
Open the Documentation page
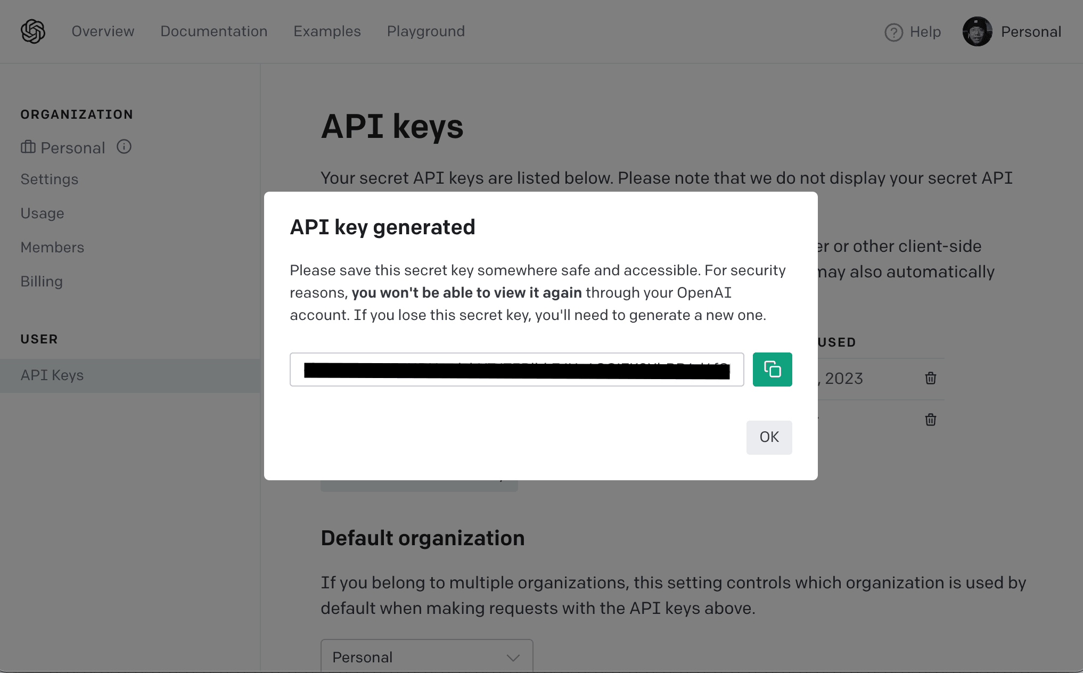214,31
